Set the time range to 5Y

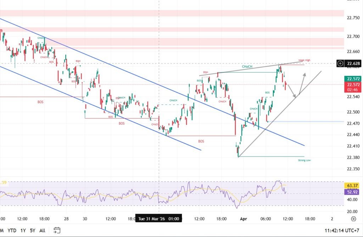(33, 230)
